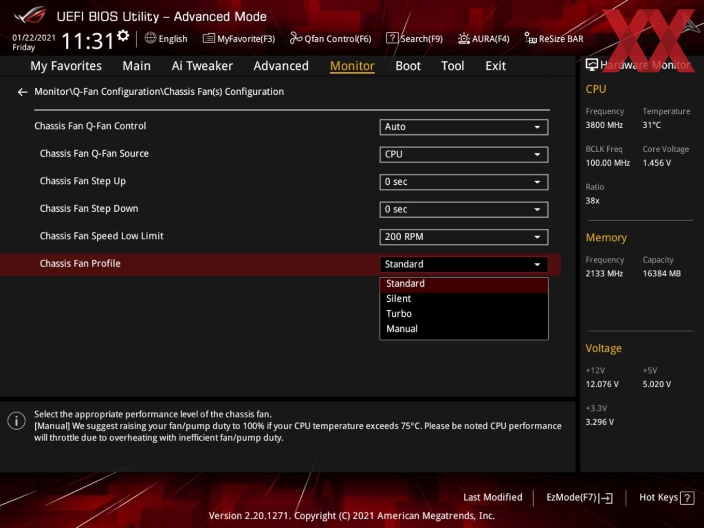Click Ratio value 38x

pyautogui.click(x=593, y=200)
